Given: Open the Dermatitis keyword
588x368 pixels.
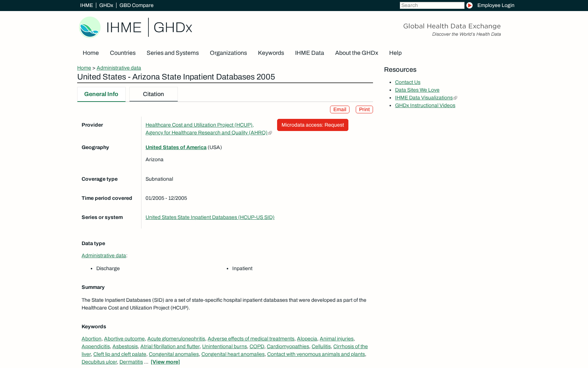Looking at the screenshot, I should [131, 362].
